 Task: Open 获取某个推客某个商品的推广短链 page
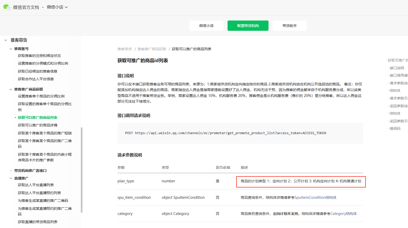(45, 133)
